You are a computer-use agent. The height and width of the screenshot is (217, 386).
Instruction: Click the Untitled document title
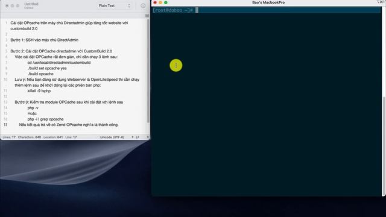[x=31, y=4]
